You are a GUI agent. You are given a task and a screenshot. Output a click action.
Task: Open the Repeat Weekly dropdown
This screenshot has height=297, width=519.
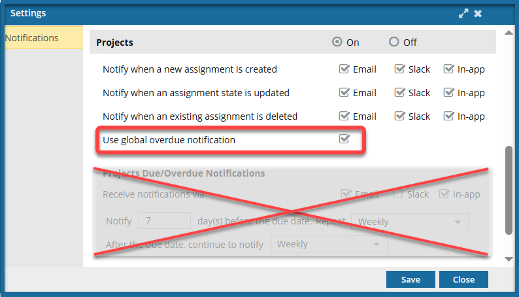(x=409, y=221)
